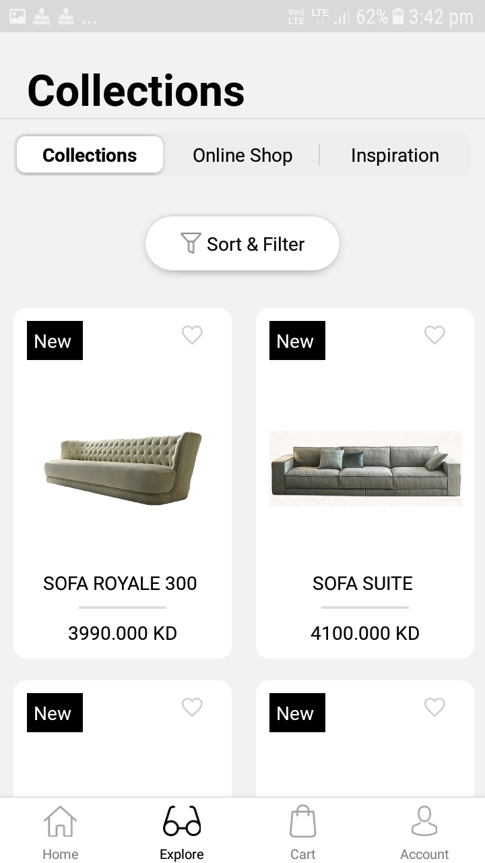Switch to the Online Shop tab
Screen dimensions: 485x863
pyautogui.click(x=243, y=155)
